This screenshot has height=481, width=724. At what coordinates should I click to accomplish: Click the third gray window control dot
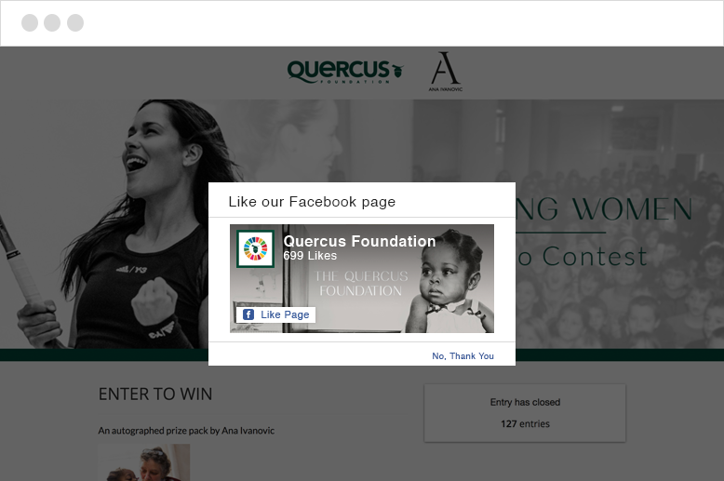75,22
